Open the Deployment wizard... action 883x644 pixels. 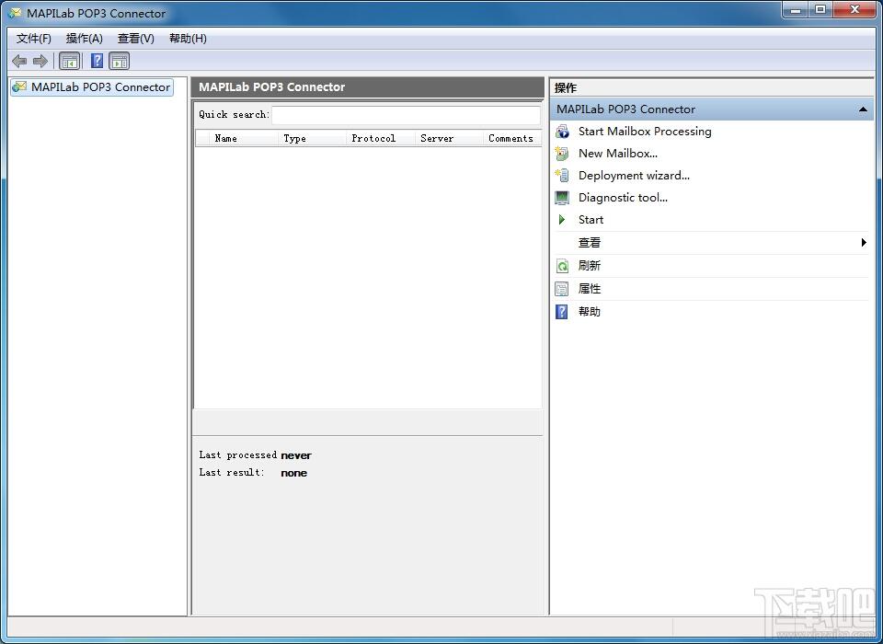point(634,175)
